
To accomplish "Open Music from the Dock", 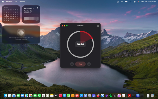I will click(x=60, y=96).
